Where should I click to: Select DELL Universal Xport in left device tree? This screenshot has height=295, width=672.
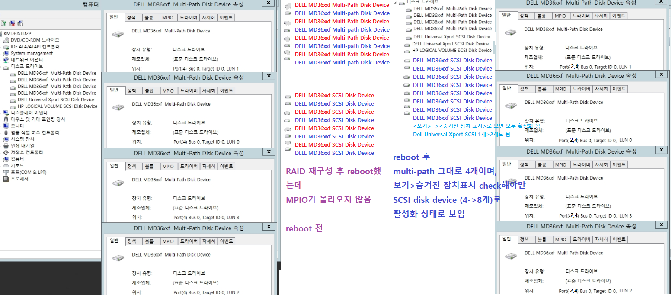56,99
